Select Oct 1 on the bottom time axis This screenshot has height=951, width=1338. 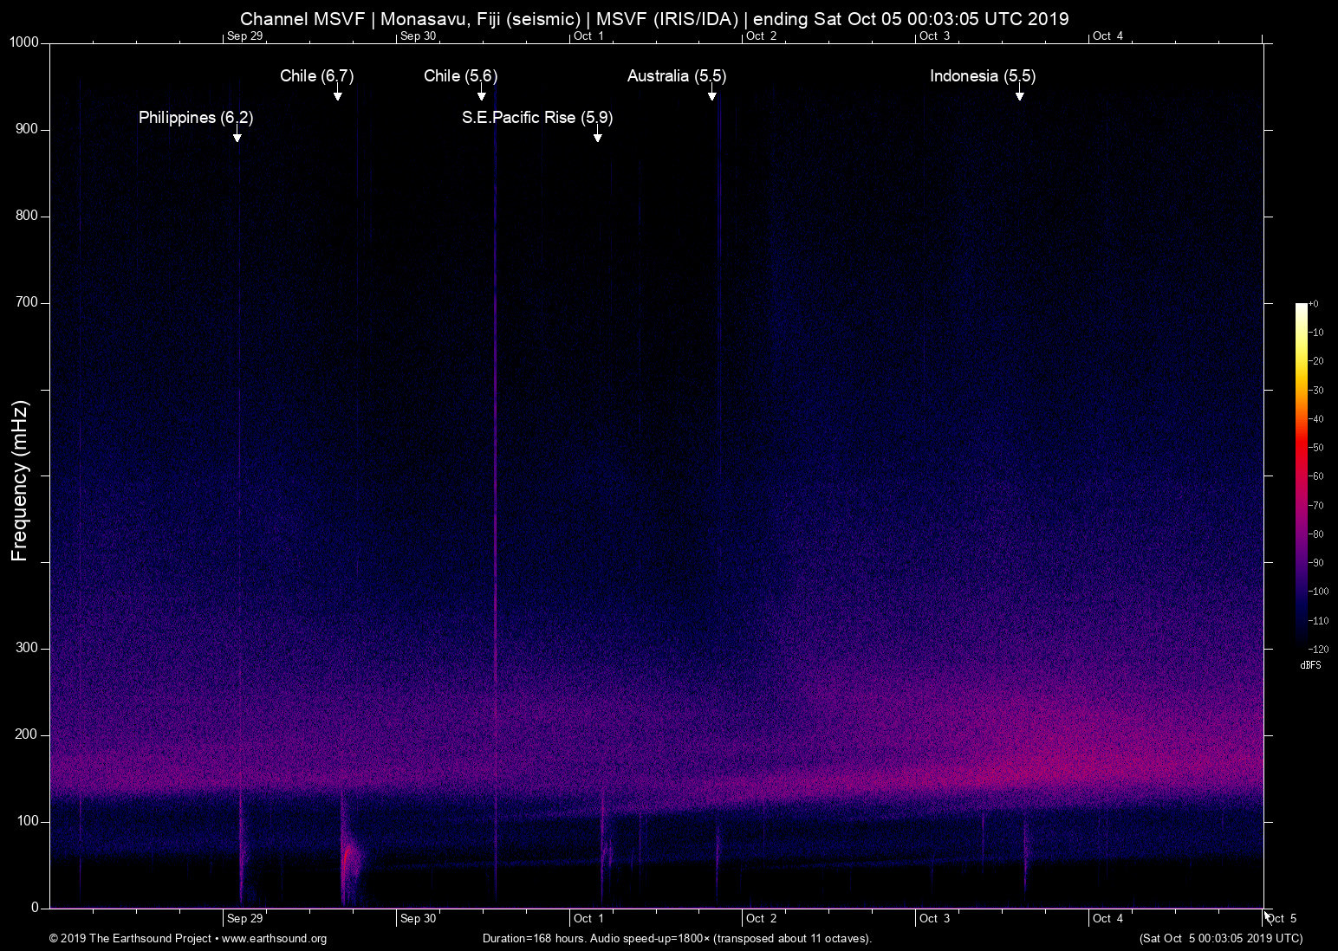pos(588,919)
